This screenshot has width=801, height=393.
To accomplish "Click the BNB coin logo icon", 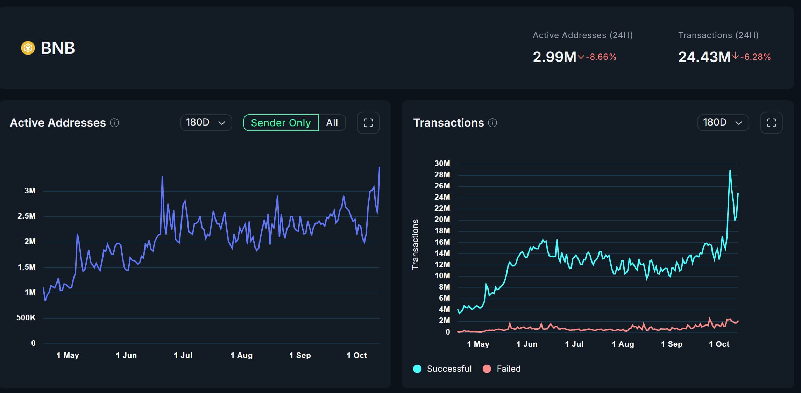I will click(x=28, y=48).
